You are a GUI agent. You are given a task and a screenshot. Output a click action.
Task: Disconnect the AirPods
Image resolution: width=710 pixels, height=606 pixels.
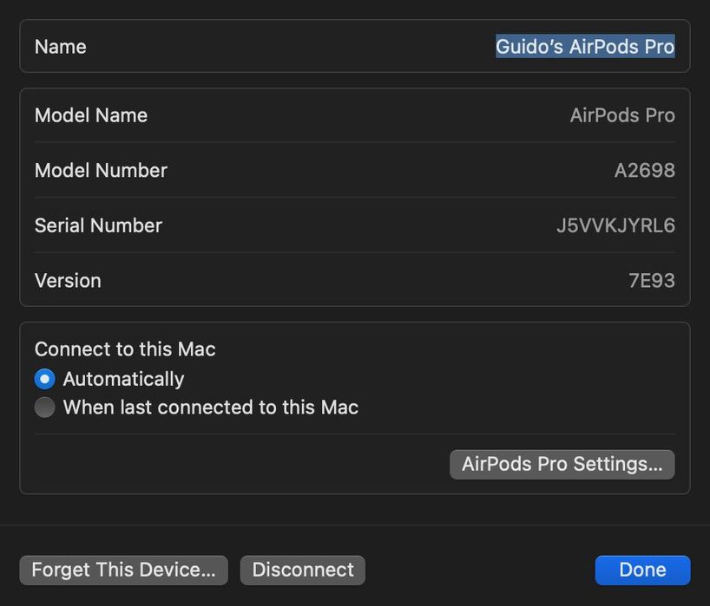pyautogui.click(x=302, y=570)
